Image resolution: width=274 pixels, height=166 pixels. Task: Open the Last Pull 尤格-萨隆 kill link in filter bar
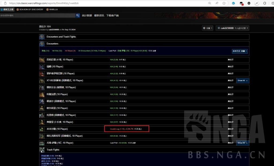(132, 51)
